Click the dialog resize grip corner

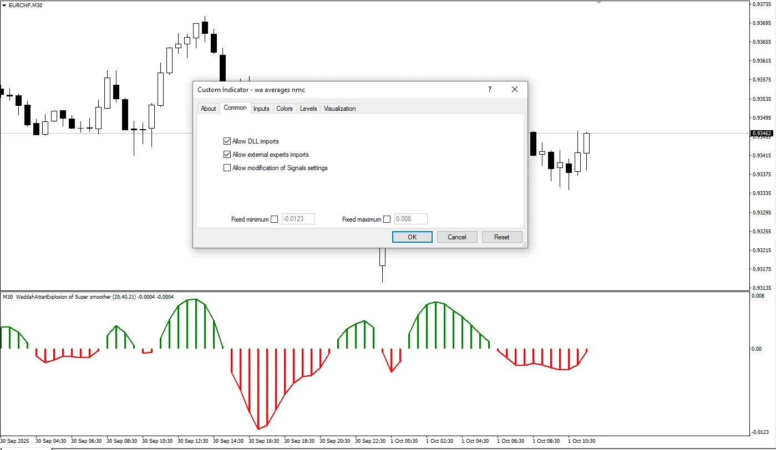tap(524, 244)
